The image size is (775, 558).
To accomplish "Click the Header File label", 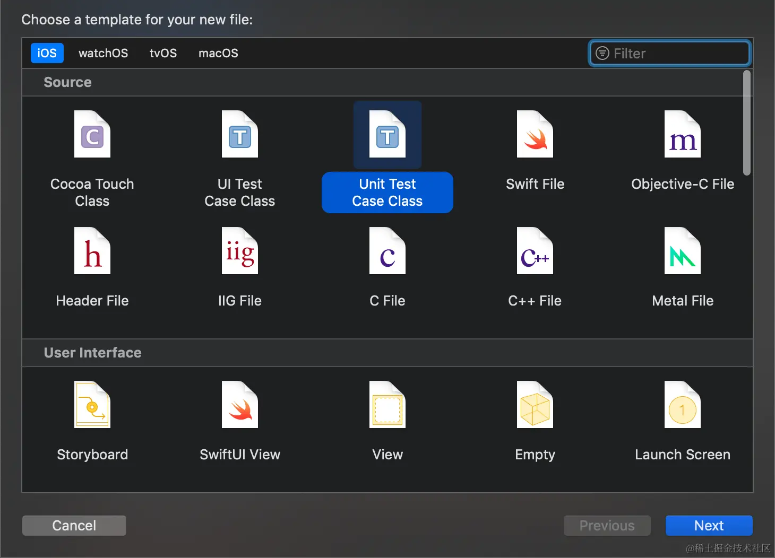I will [x=92, y=301].
